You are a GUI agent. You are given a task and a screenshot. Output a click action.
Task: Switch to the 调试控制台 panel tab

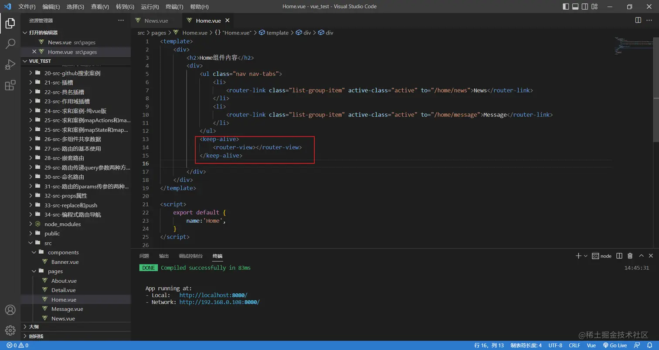(190, 256)
